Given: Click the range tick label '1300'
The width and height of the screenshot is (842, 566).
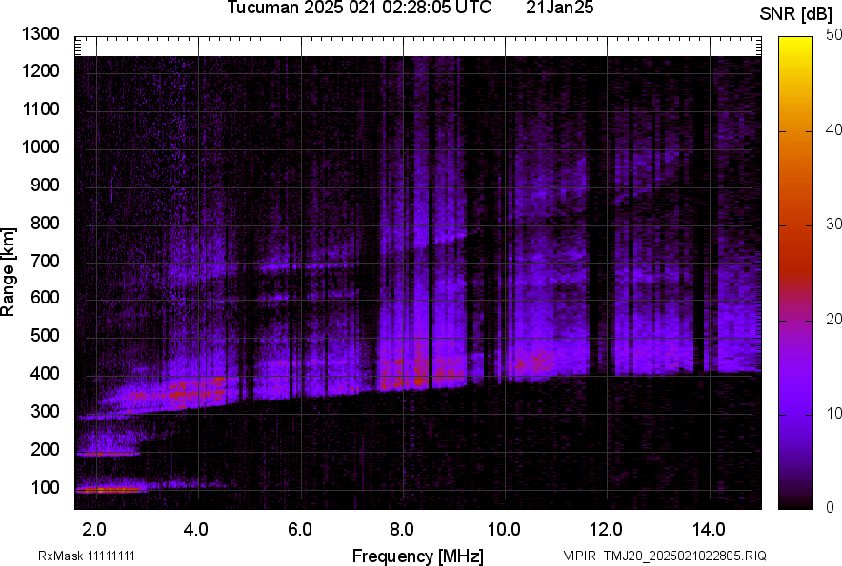Looking at the screenshot, I should pos(40,34).
